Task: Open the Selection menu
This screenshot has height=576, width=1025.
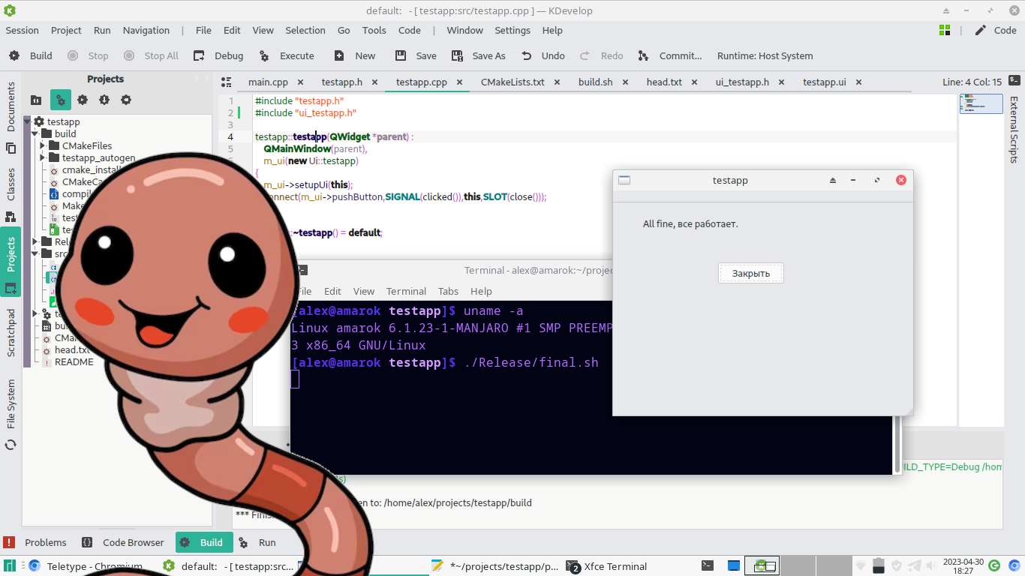Action: pyautogui.click(x=305, y=30)
